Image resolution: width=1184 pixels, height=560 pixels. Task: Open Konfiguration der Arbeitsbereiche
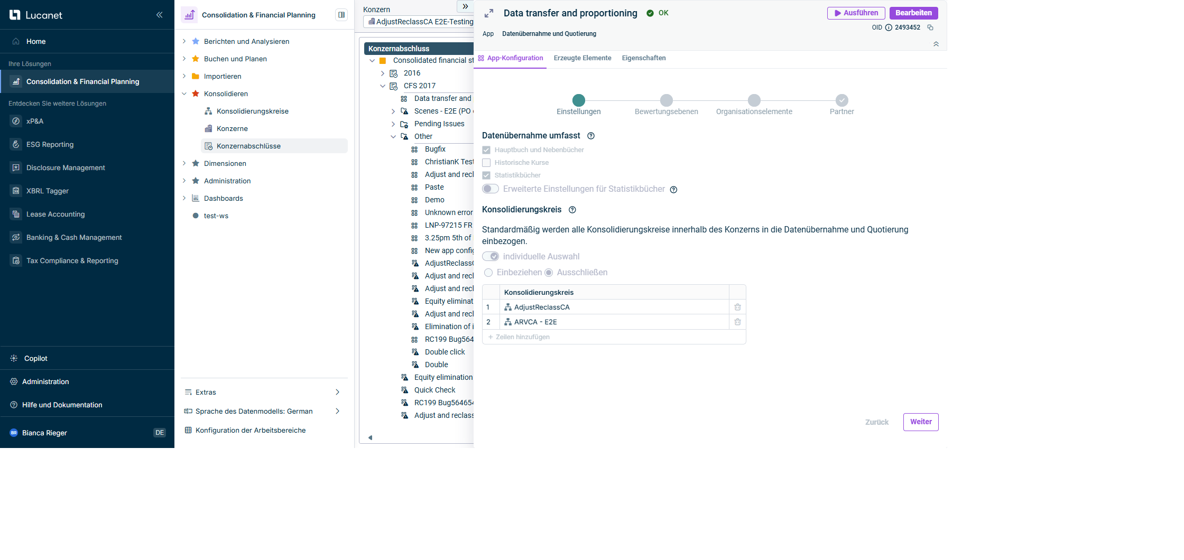click(245, 430)
